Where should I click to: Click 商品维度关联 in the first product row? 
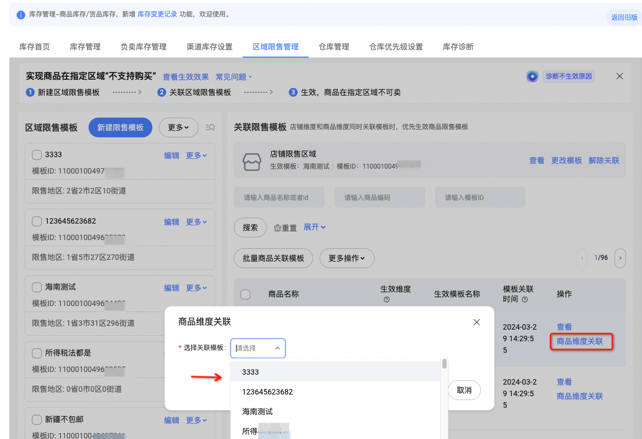pos(580,341)
